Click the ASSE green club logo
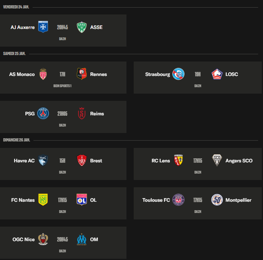This screenshot has height=260, width=263. pyautogui.click(x=82, y=27)
